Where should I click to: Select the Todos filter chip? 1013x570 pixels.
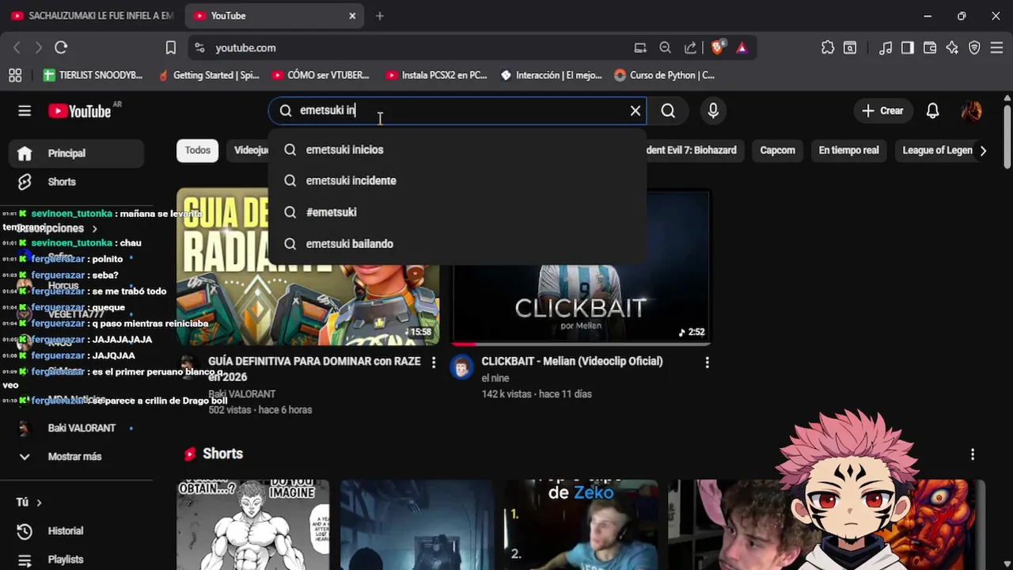tap(198, 150)
